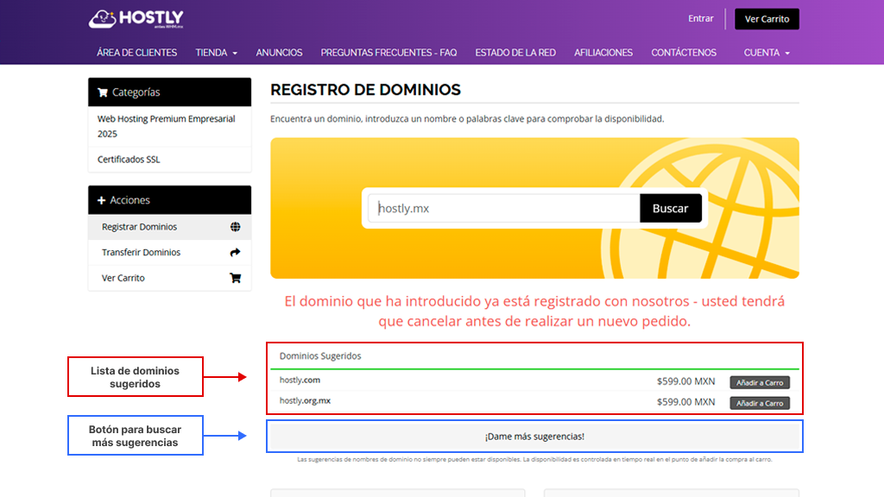Click the plus icon in Acciones header
884x497 pixels.
(101, 200)
